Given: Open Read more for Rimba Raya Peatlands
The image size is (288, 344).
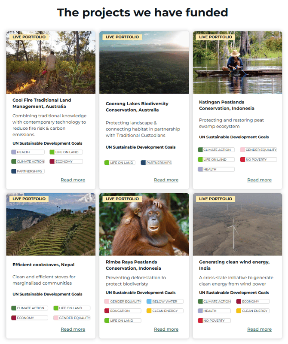Looking at the screenshot, I should pyautogui.click(x=166, y=329).
